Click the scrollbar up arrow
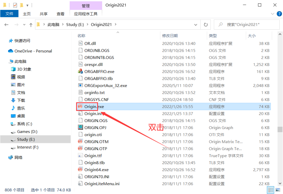The image size is (283, 194). pyautogui.click(x=280, y=34)
